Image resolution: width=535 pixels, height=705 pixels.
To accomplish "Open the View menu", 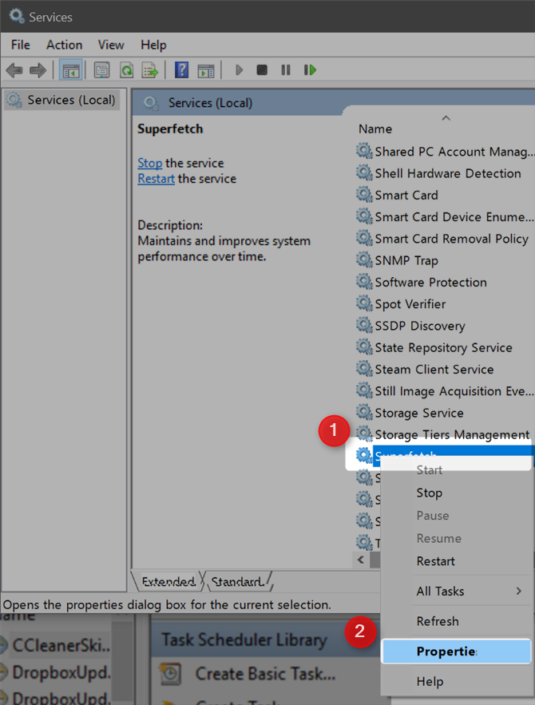I will (x=111, y=45).
